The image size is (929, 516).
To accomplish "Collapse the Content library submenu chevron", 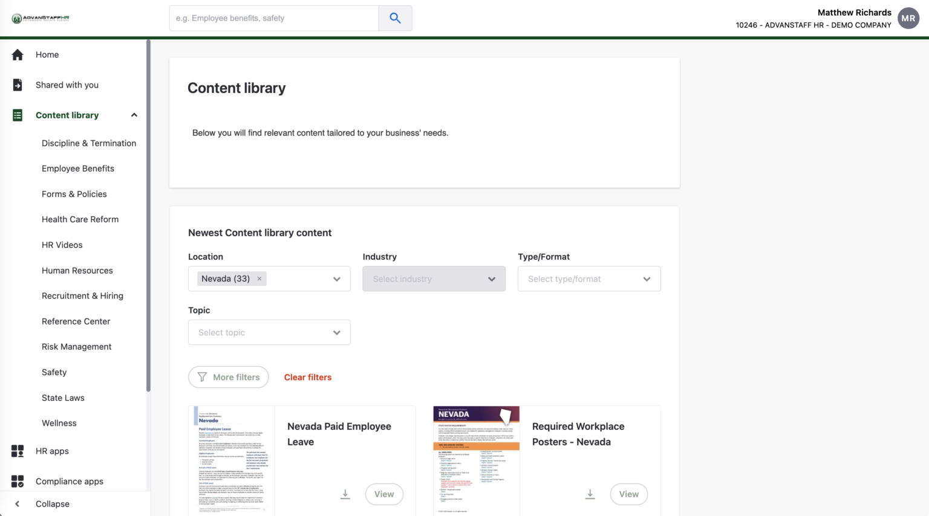I will pyautogui.click(x=134, y=115).
